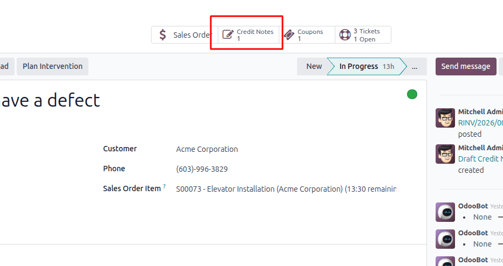Click the Credit Notes pencil icon
Image resolution: width=503 pixels, height=266 pixels.
tap(228, 34)
